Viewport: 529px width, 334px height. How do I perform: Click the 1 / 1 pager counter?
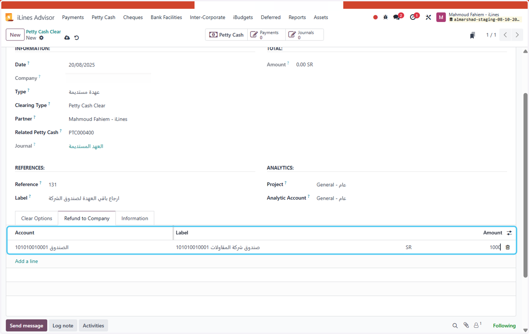(491, 35)
